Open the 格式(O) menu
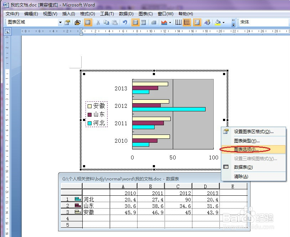 [88, 14]
